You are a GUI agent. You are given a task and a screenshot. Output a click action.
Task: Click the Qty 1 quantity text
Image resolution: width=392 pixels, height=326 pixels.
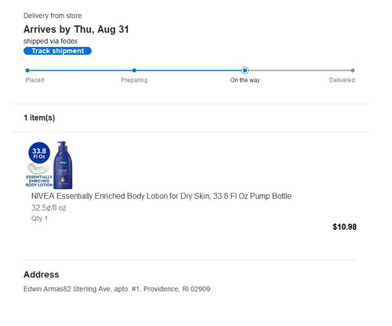pos(39,219)
